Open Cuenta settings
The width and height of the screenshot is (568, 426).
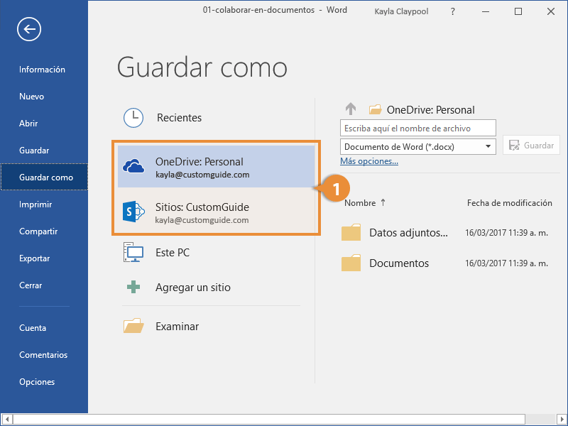[x=33, y=328]
